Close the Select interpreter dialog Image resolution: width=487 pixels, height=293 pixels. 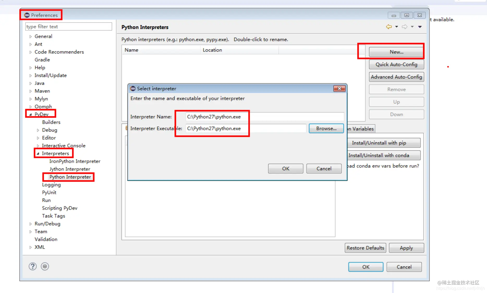(339, 88)
